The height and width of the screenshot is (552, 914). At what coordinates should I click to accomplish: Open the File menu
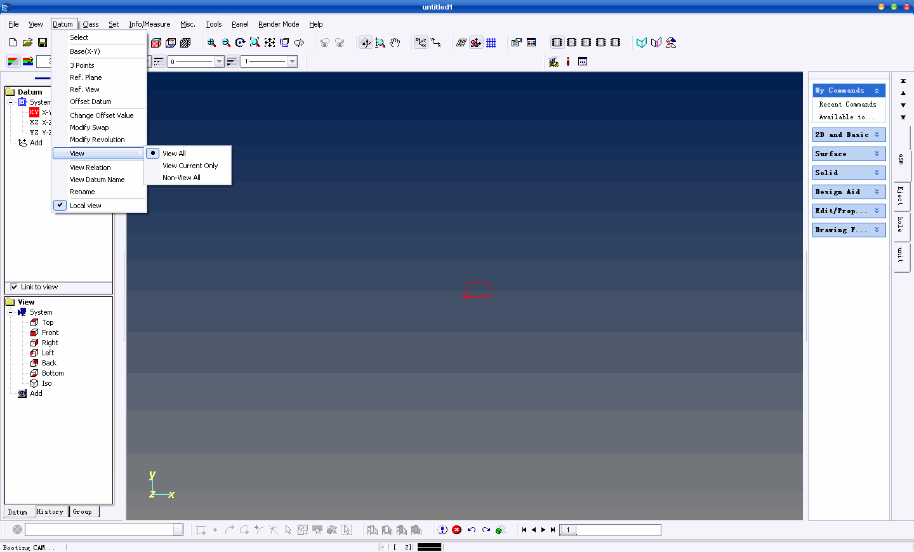[x=13, y=24]
